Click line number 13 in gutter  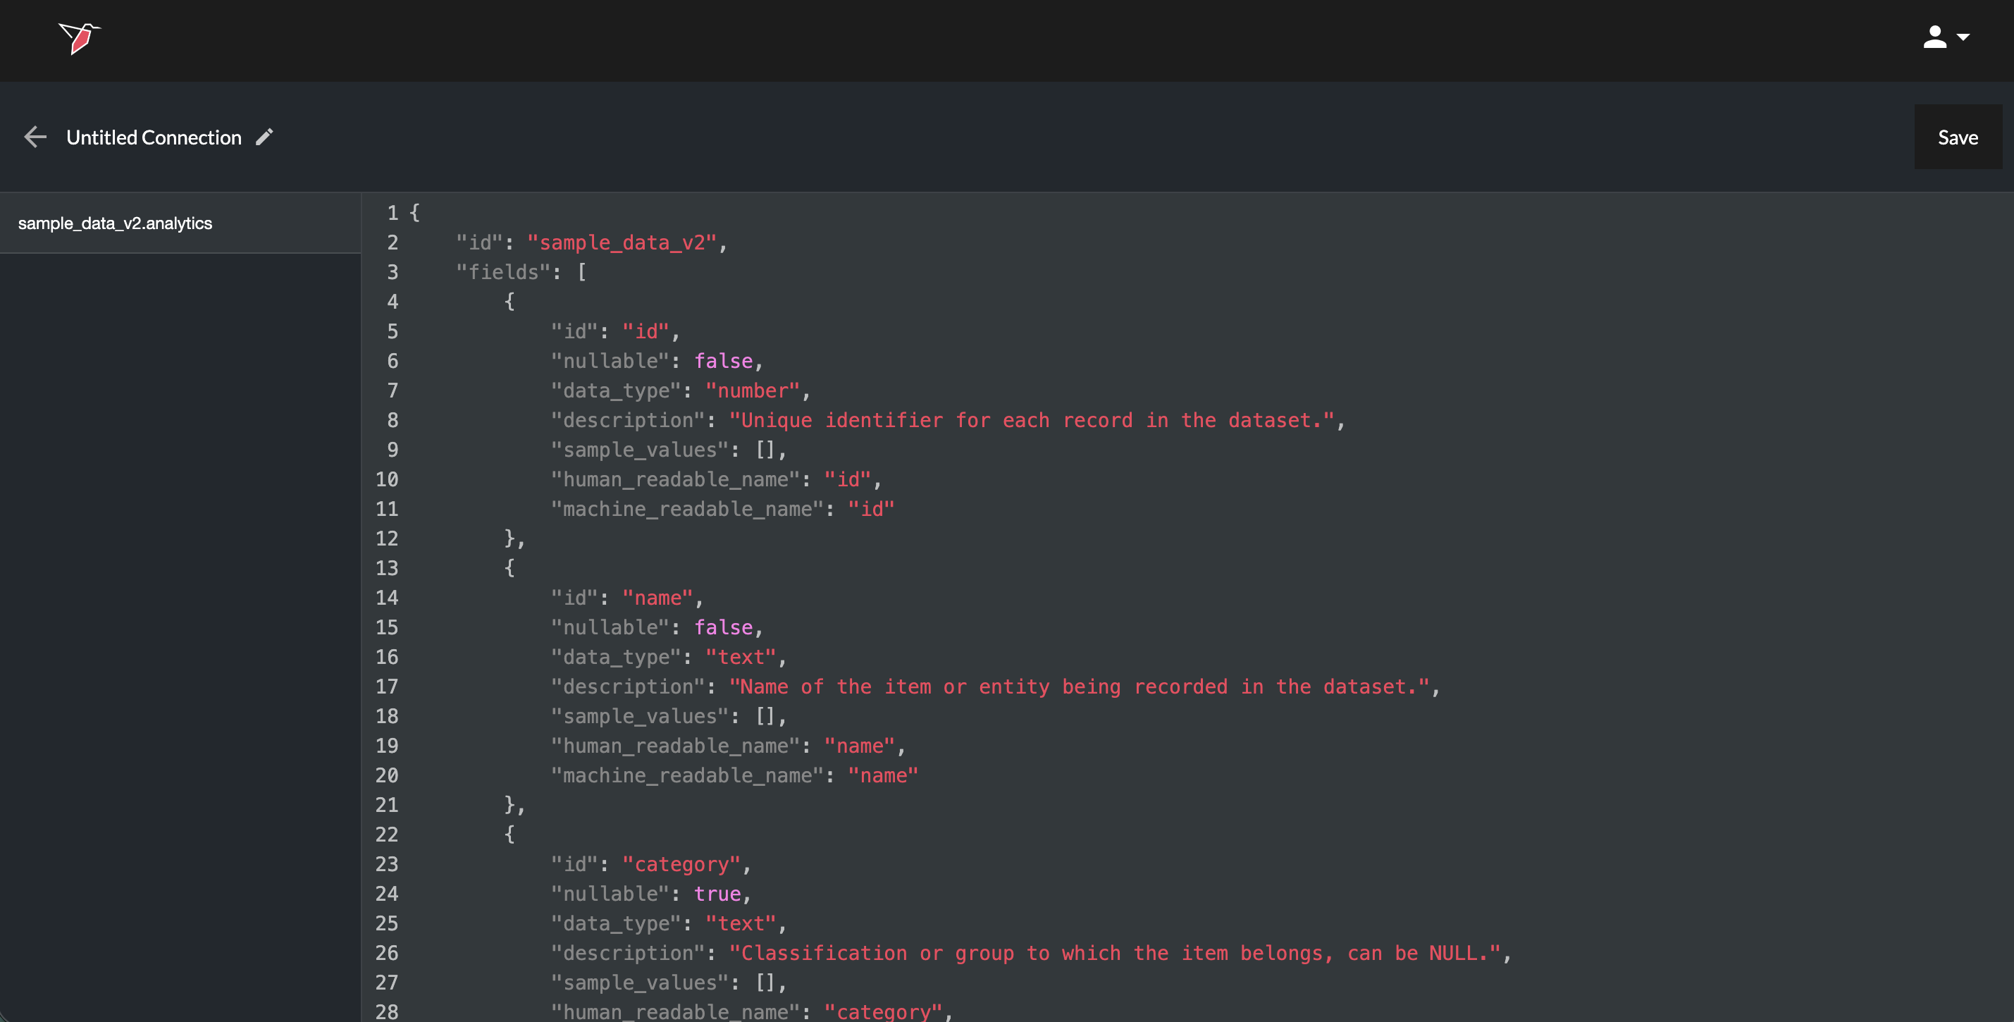click(x=386, y=569)
